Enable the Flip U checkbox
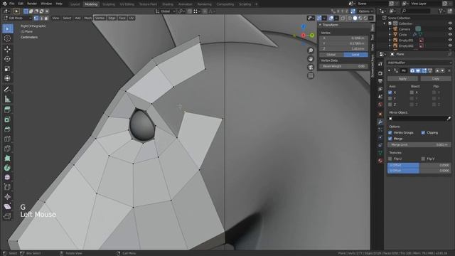The image size is (455, 256). (x=390, y=159)
